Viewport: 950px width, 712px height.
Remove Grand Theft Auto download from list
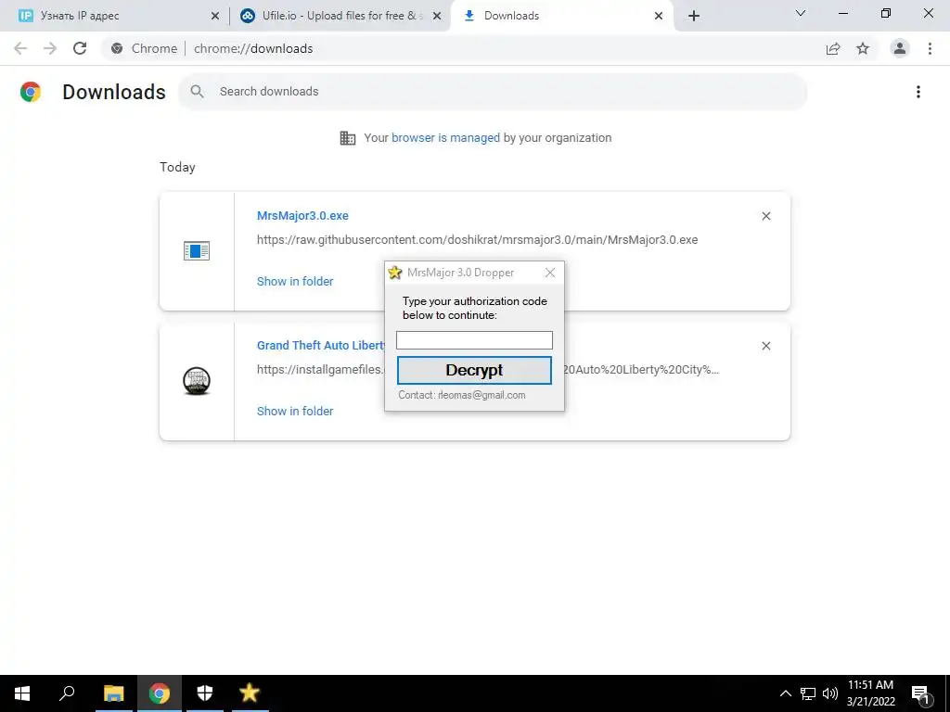[x=765, y=346]
